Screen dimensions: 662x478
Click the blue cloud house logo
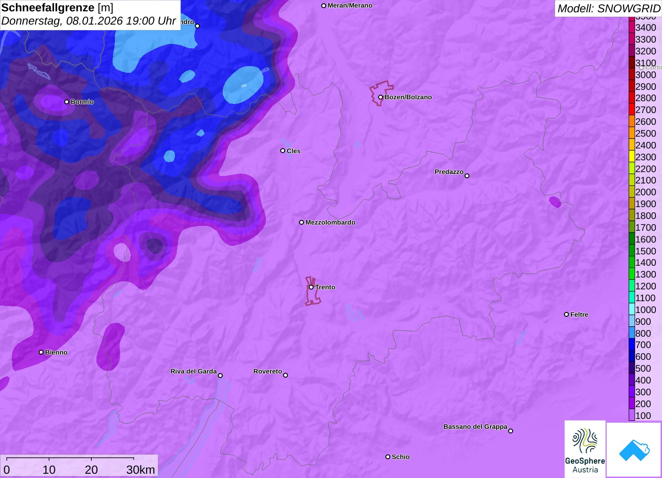click(x=634, y=450)
